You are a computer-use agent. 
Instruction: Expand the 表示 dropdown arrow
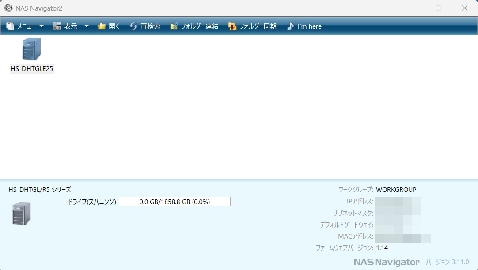click(x=87, y=26)
